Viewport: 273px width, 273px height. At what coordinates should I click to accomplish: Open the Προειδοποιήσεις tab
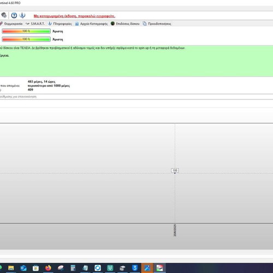[x=157, y=23]
